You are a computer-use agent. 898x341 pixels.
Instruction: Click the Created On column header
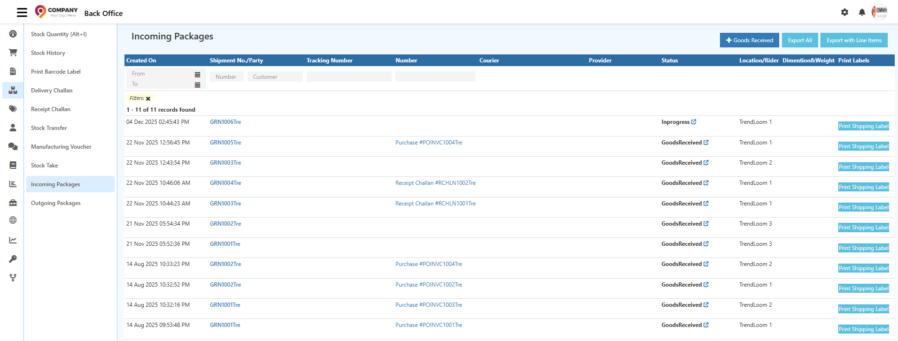141,61
